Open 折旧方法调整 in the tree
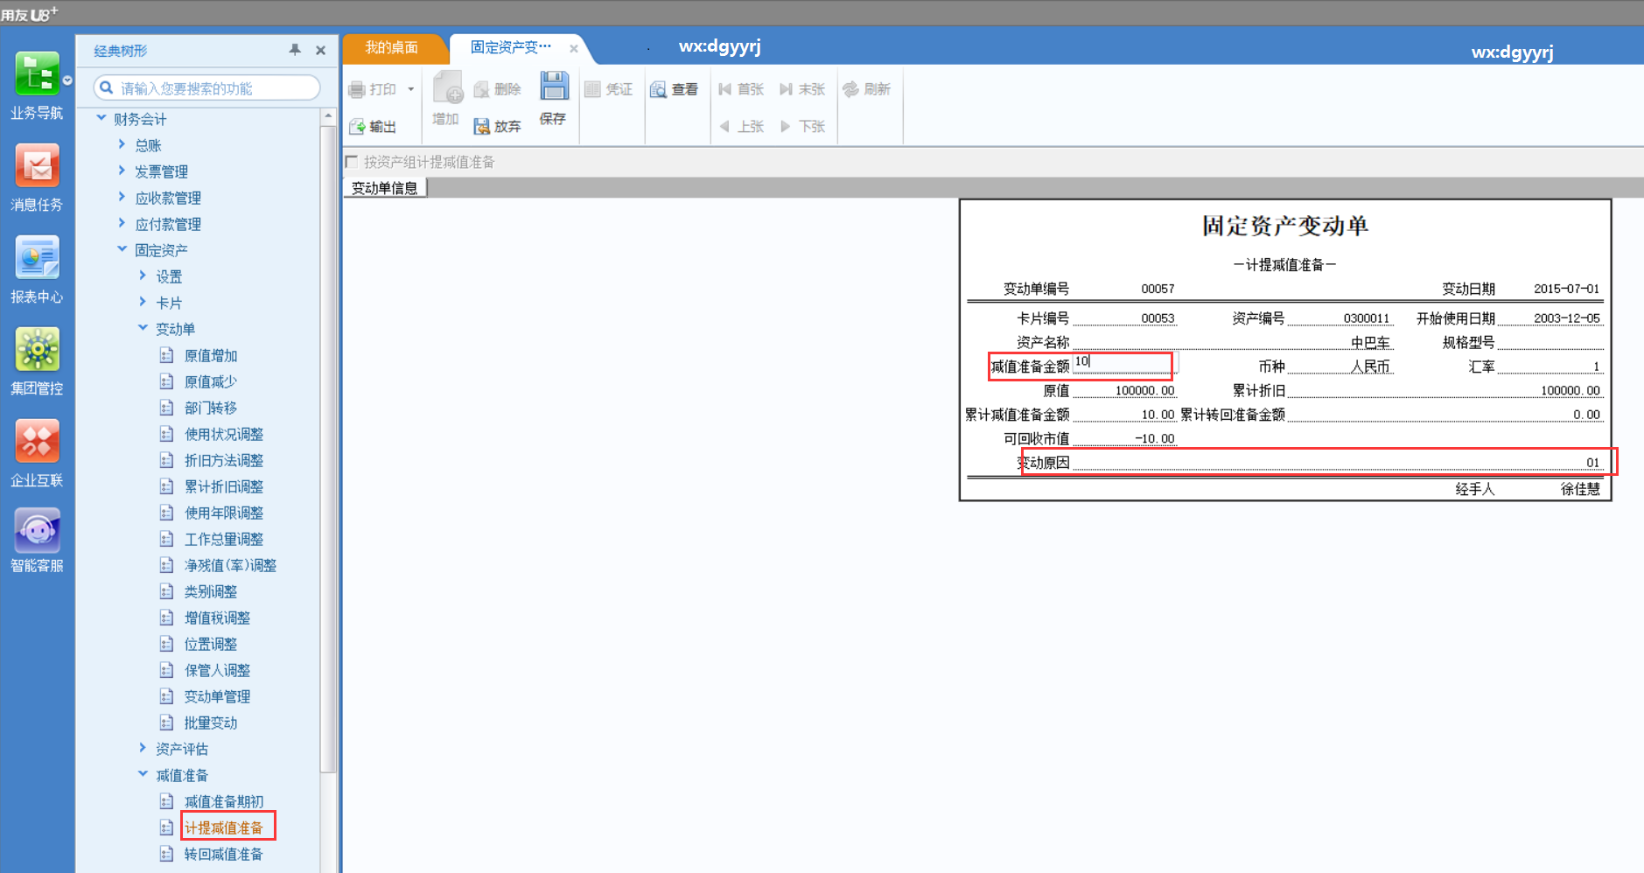This screenshot has height=873, width=1644. tap(224, 460)
